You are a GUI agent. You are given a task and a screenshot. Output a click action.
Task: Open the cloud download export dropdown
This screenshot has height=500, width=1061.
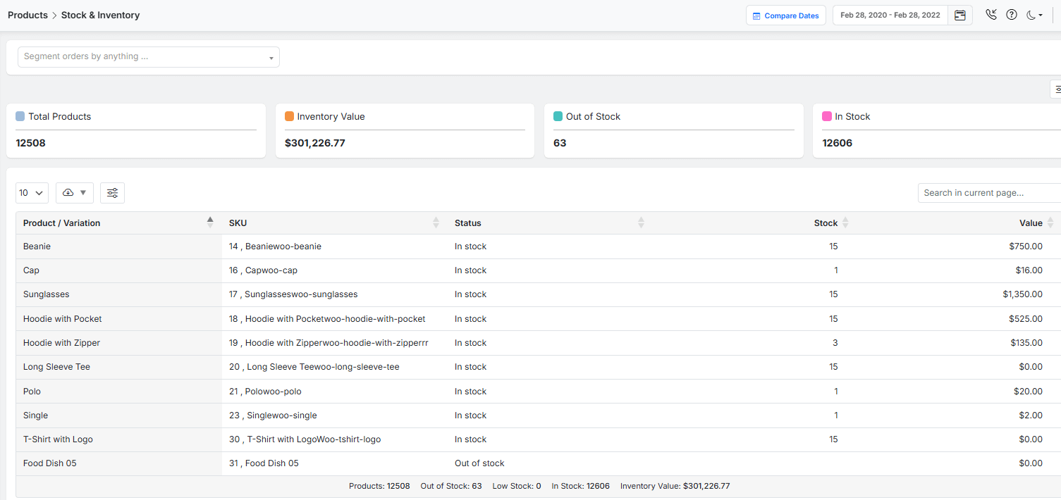pos(74,193)
